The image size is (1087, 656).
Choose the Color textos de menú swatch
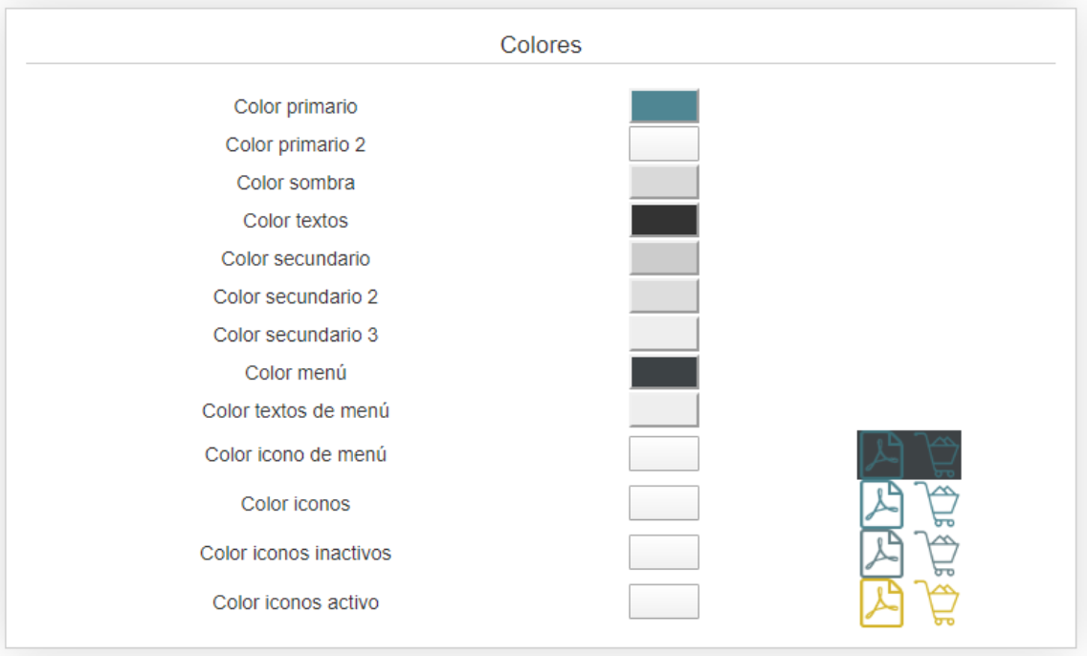click(663, 410)
